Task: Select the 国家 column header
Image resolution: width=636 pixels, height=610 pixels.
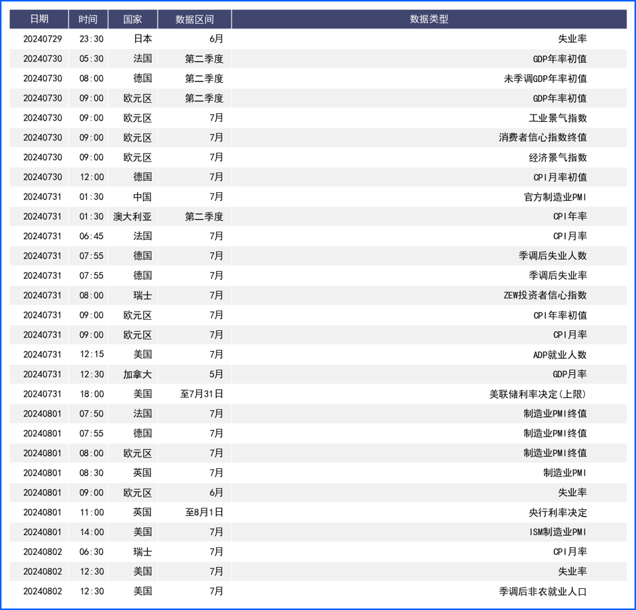Action: point(132,19)
